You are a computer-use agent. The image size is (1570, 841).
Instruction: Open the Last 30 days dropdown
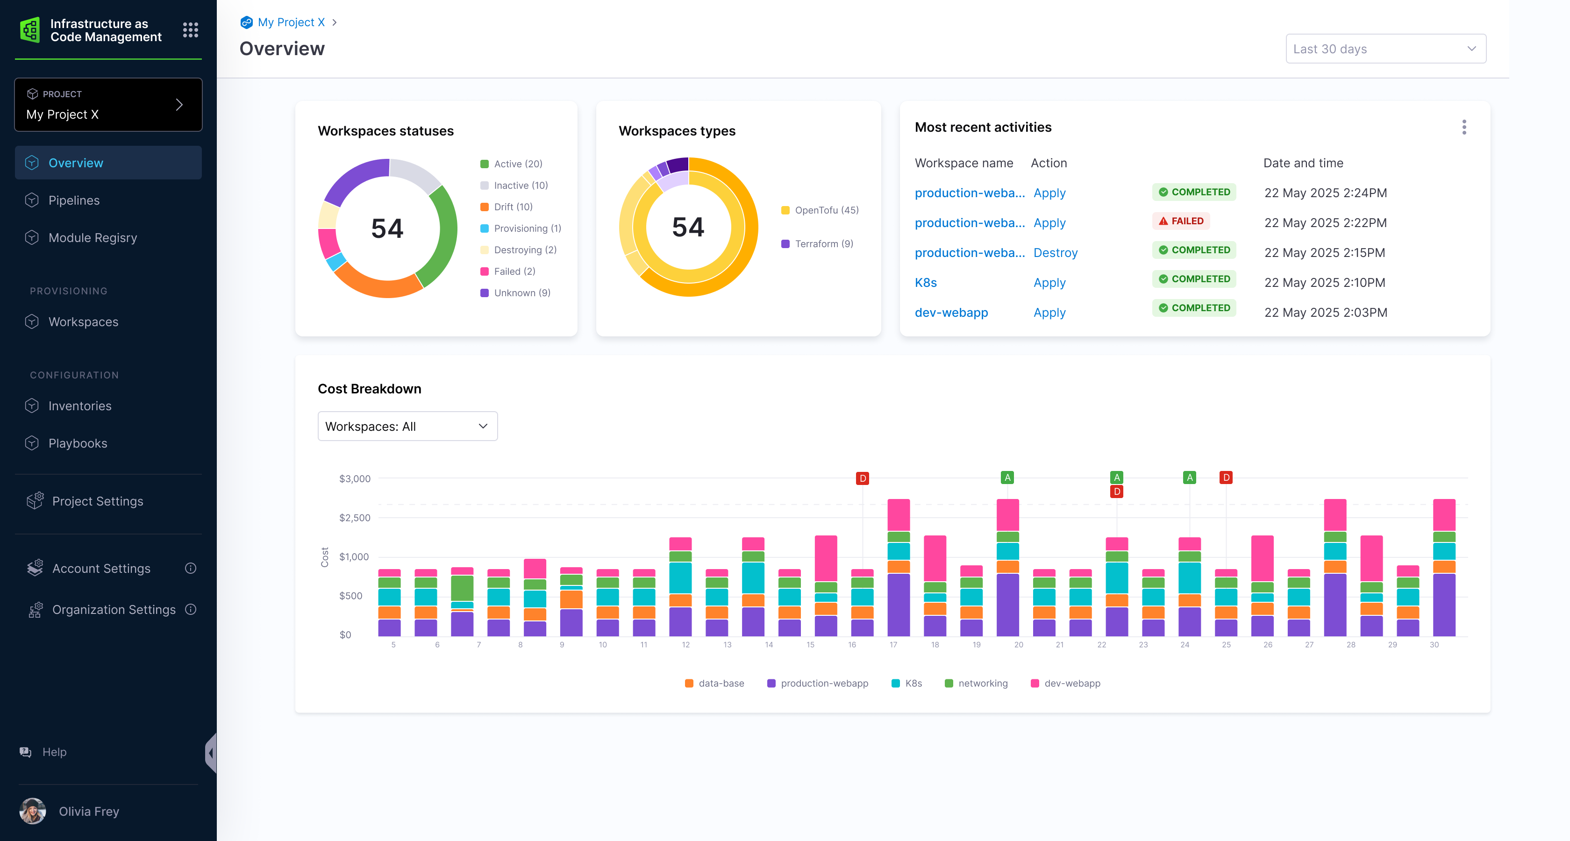pos(1385,49)
